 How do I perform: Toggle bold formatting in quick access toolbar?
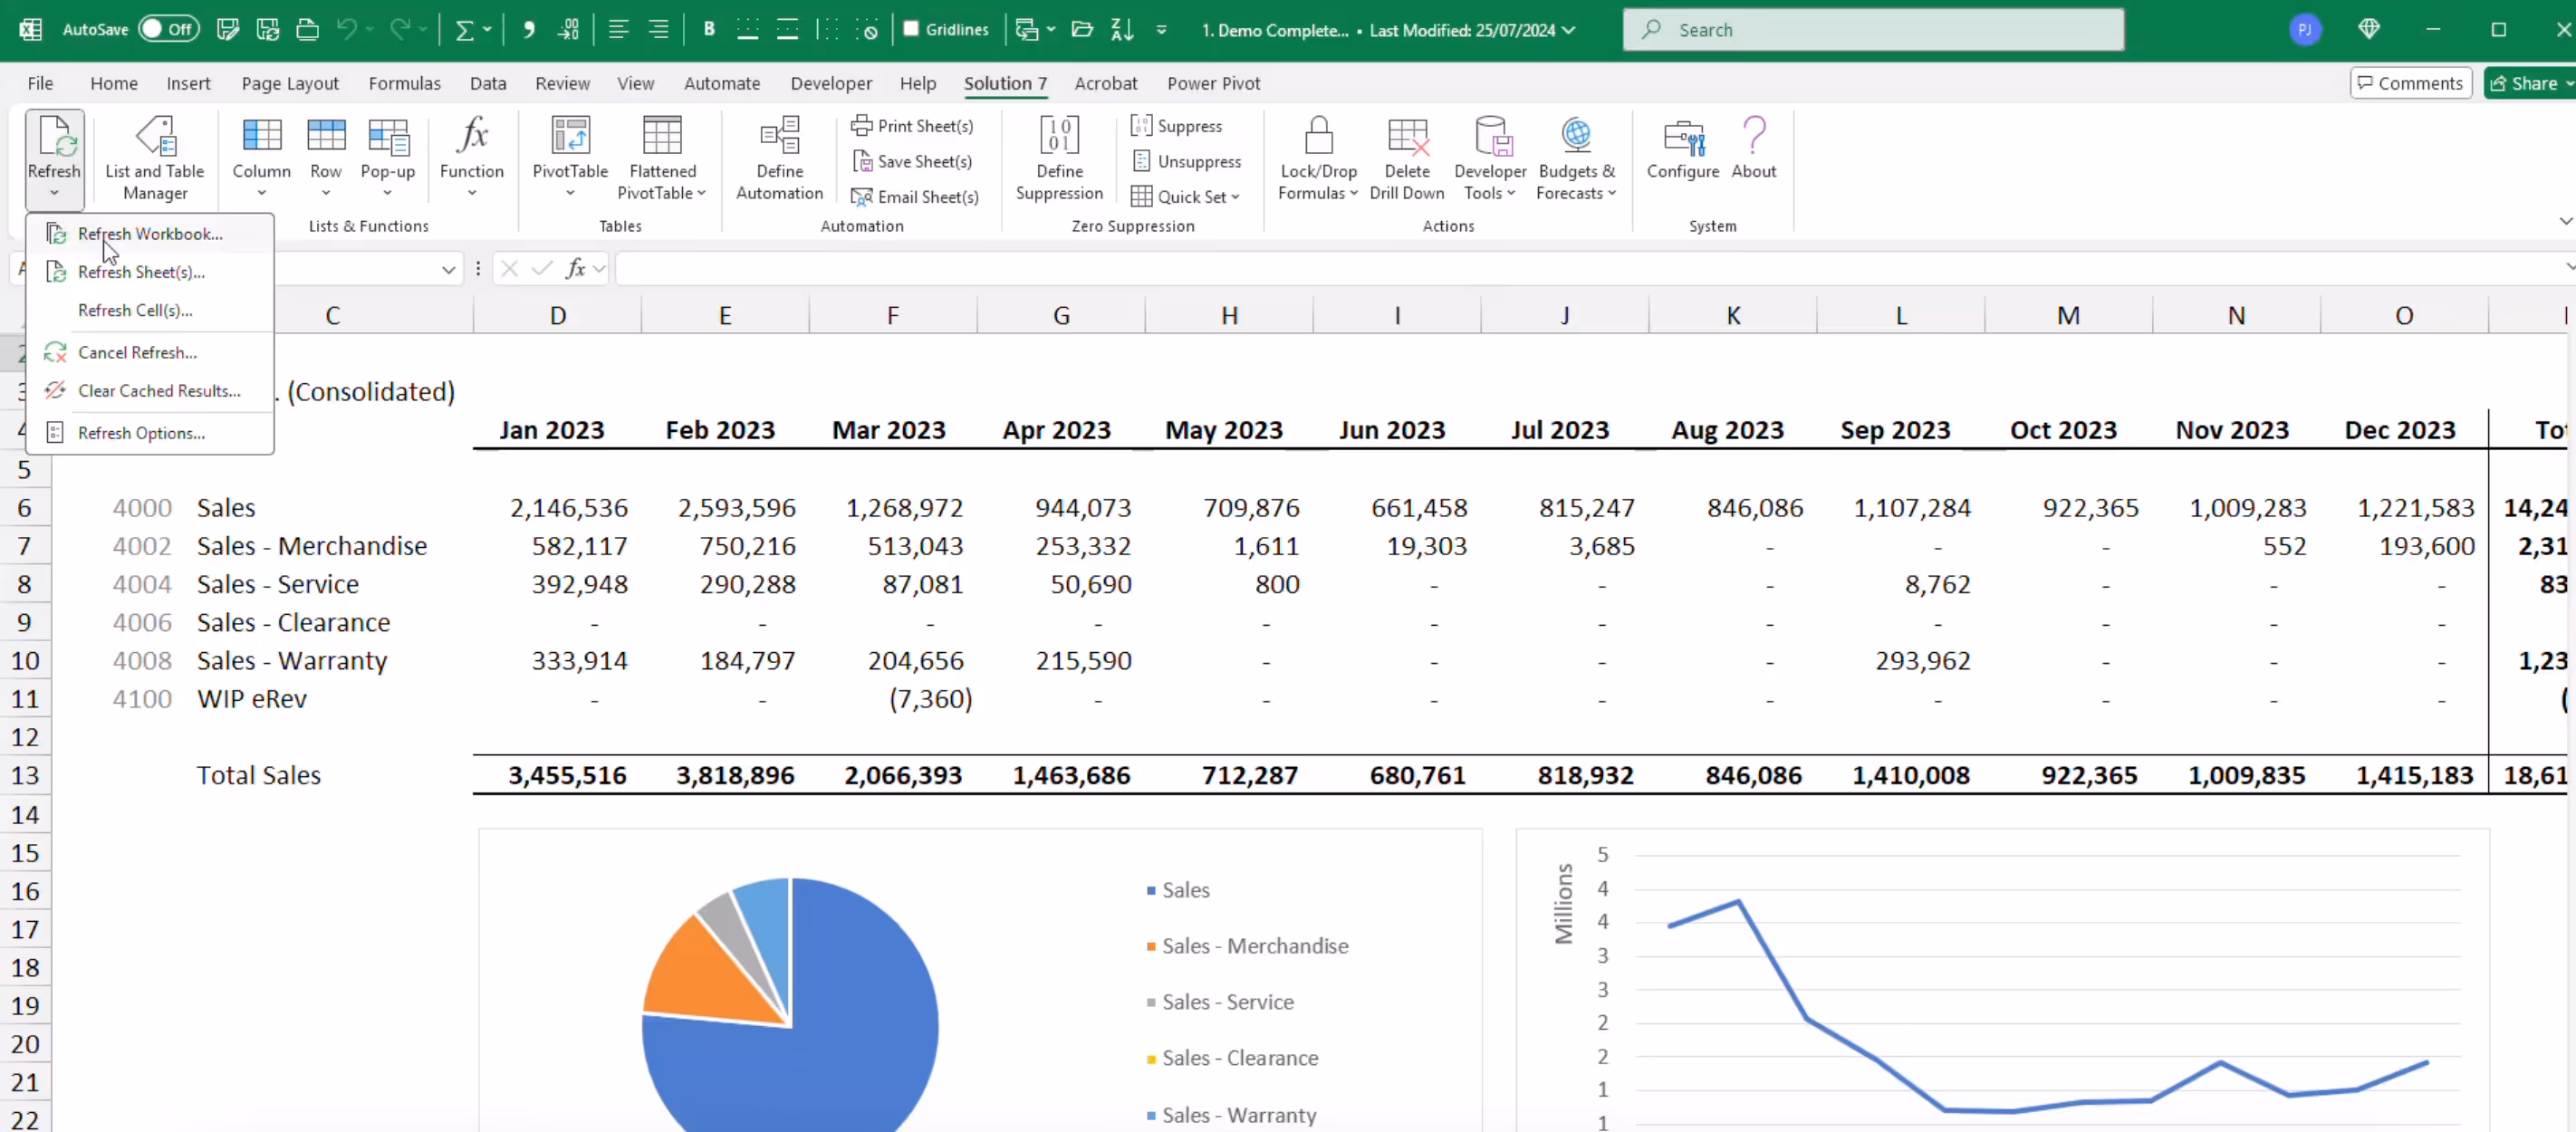point(709,29)
